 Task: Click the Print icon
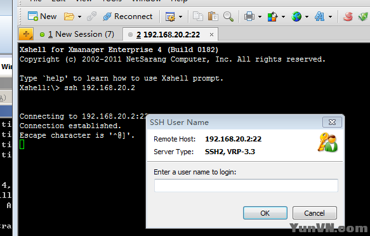click(249, 16)
